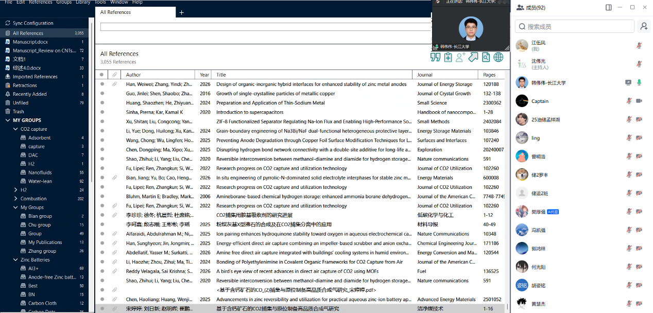Image resolution: width=653 pixels, height=313 pixels.
Task: Collapse the Zinc Batteries group set
Action: click(x=15, y=260)
